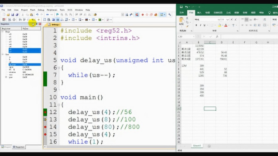Click Excel's italic formatting button
This screenshot has width=278, height=156.
point(200,25)
